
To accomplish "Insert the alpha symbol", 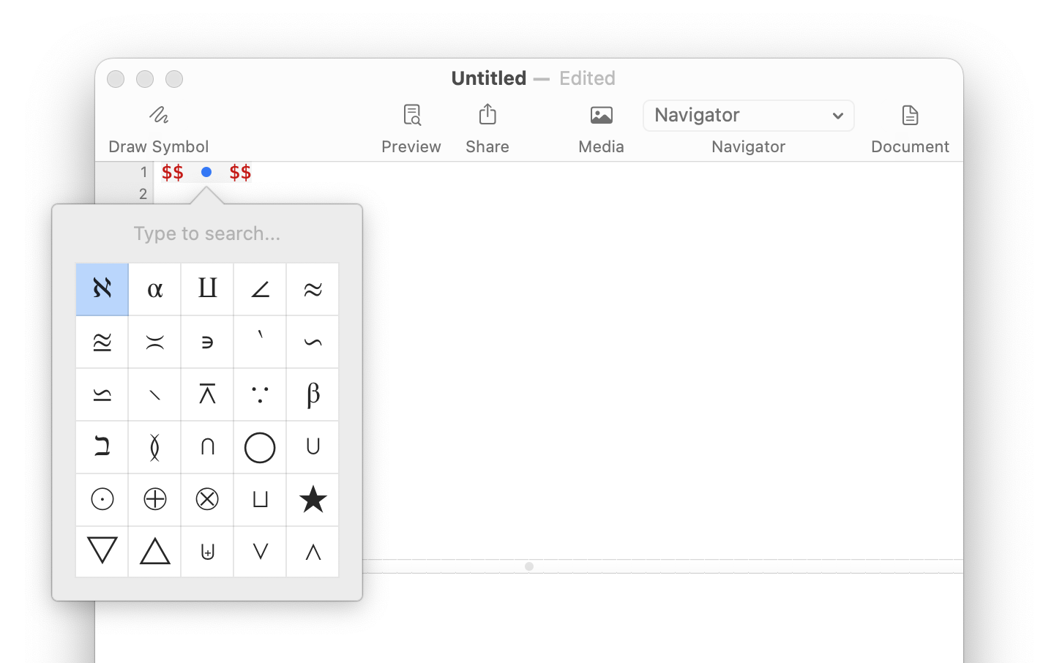I will [155, 290].
